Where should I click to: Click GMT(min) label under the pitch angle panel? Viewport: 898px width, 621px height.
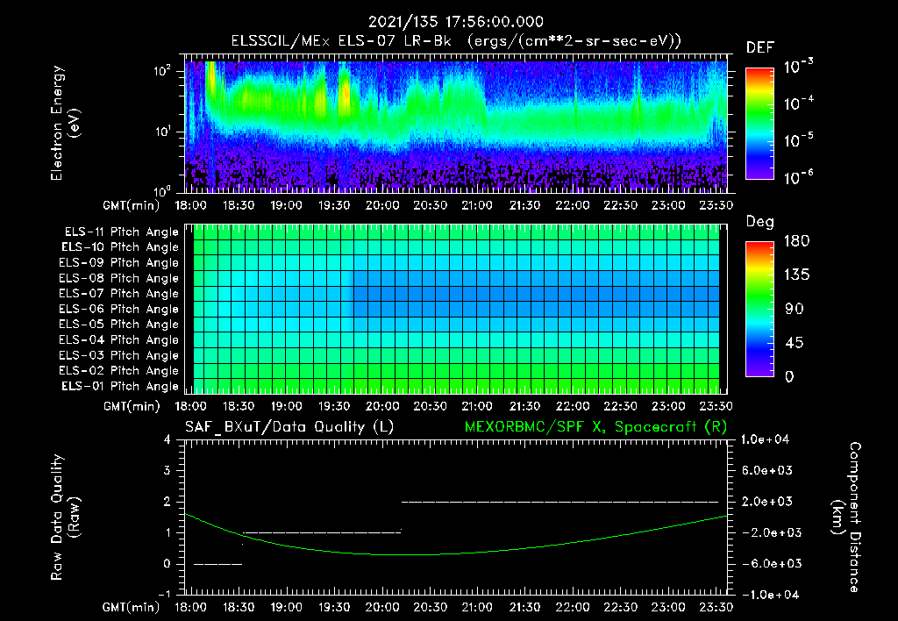pyautogui.click(x=131, y=406)
